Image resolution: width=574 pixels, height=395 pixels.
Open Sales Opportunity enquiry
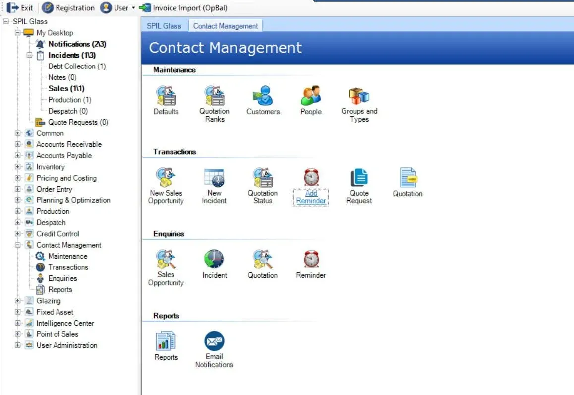[166, 259]
